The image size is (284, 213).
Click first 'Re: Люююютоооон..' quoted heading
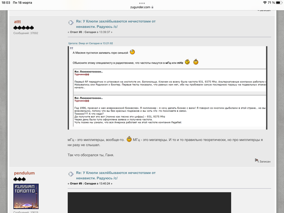click(x=88, y=72)
